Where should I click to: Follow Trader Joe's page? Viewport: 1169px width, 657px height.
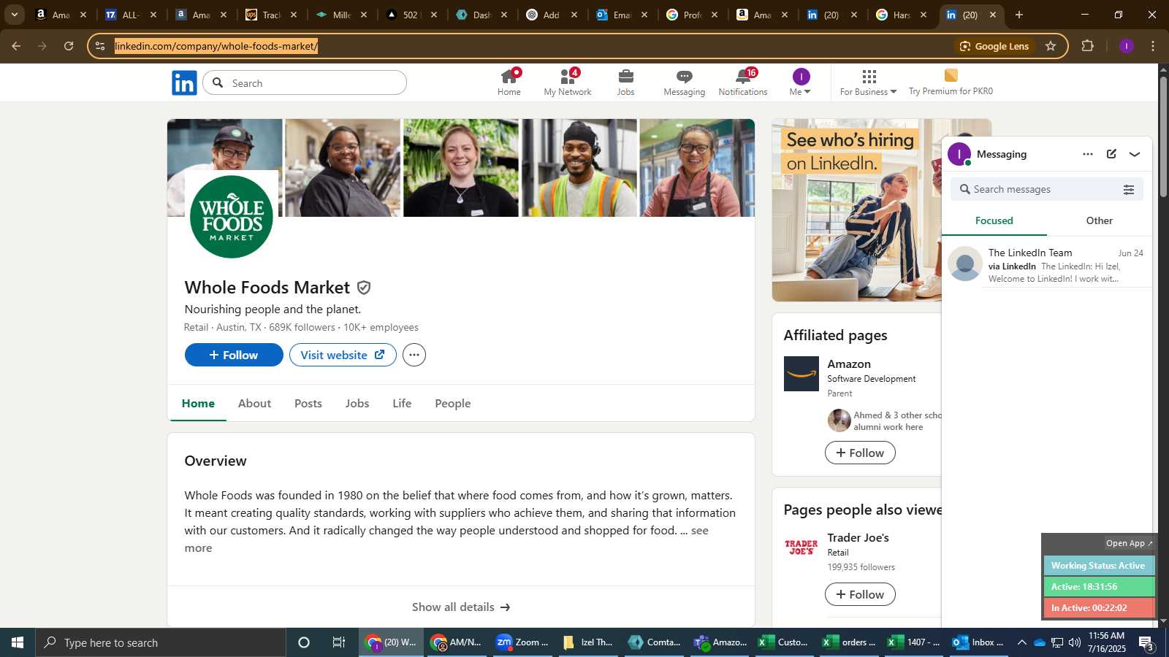(x=860, y=594)
